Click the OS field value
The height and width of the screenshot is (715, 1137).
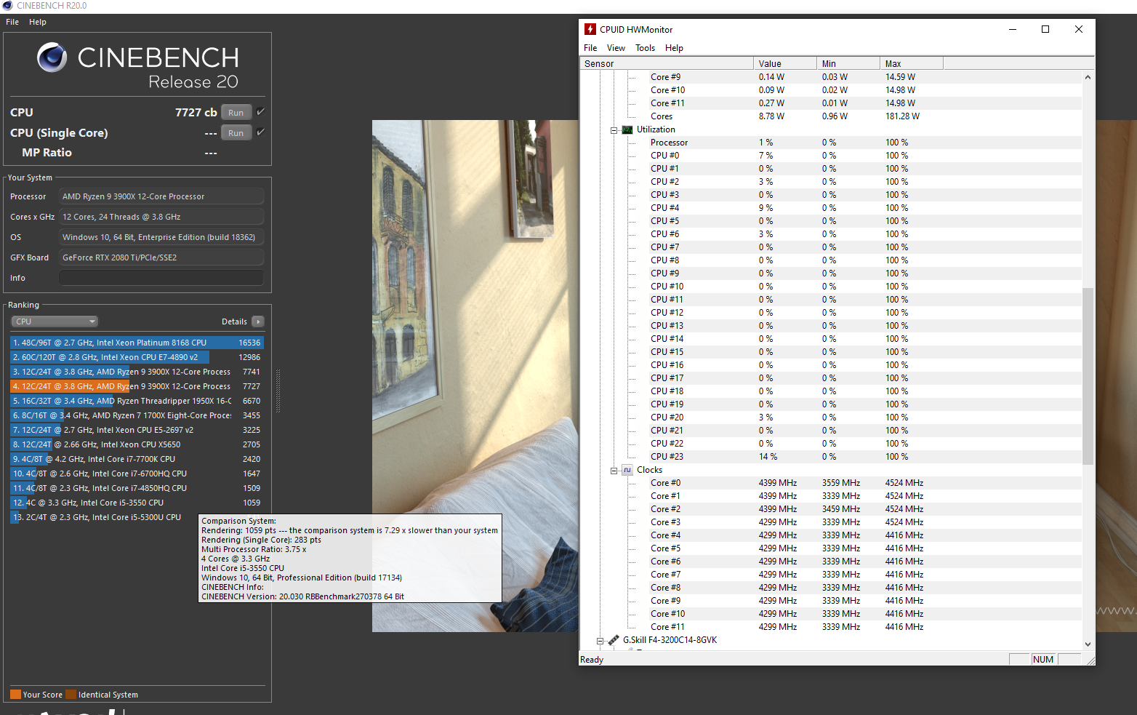(161, 237)
